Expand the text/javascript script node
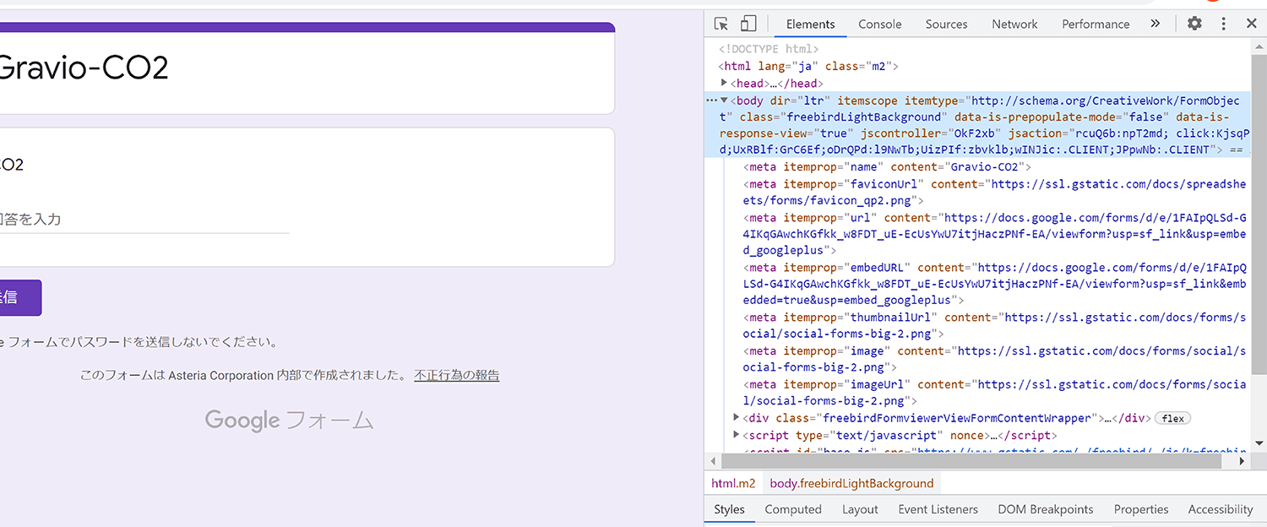The image size is (1267, 527). point(737,435)
